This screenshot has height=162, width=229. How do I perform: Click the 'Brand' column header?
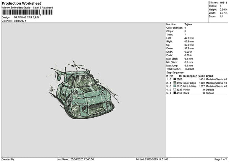coord(210,76)
